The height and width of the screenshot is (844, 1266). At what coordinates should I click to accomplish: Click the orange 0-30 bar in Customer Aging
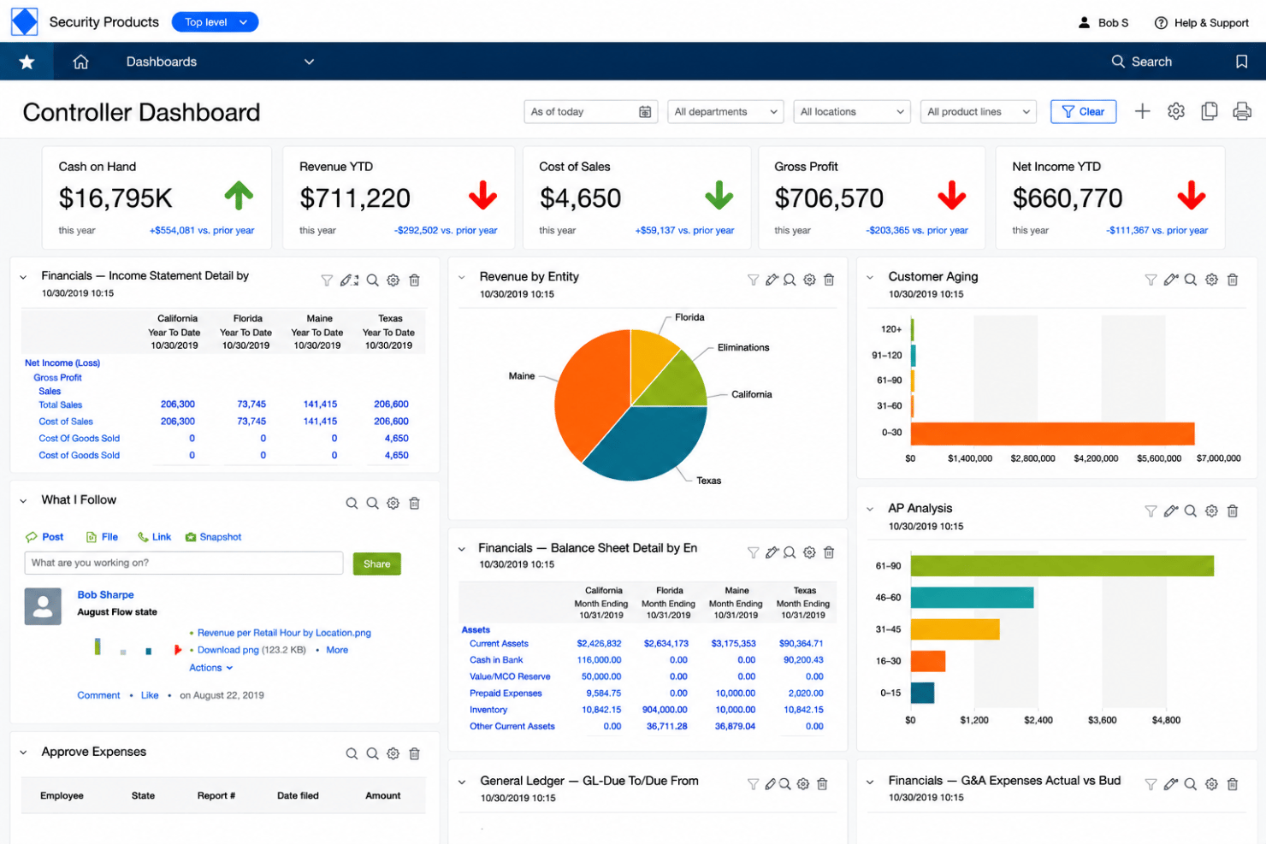pos(1052,434)
